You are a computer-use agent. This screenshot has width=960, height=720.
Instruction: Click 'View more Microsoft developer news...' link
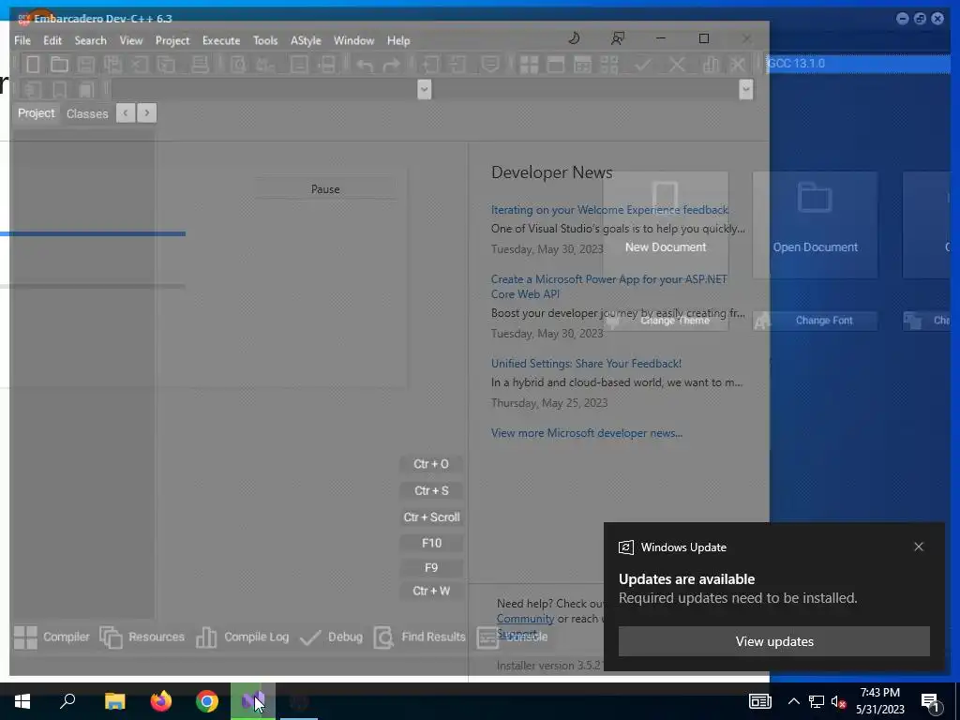click(x=587, y=433)
